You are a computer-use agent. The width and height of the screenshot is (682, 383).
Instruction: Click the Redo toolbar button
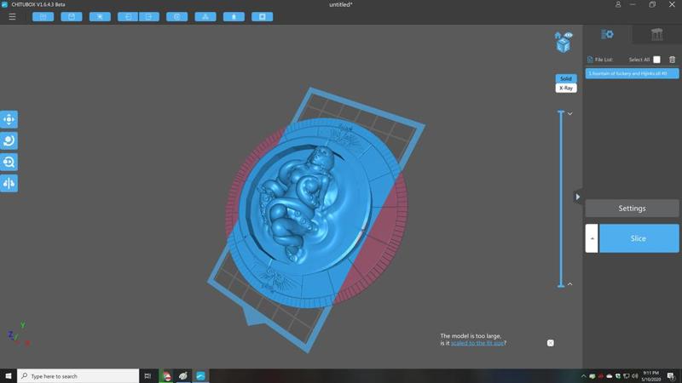click(x=149, y=16)
